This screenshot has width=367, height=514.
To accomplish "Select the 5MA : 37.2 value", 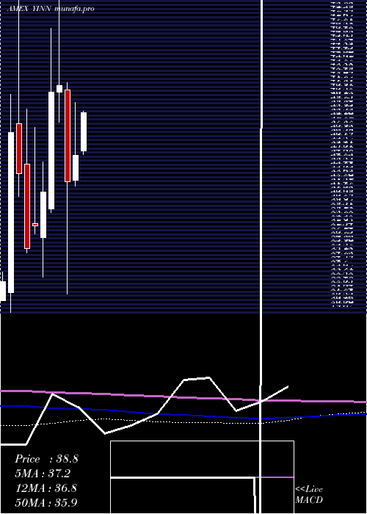I will (43, 474).
